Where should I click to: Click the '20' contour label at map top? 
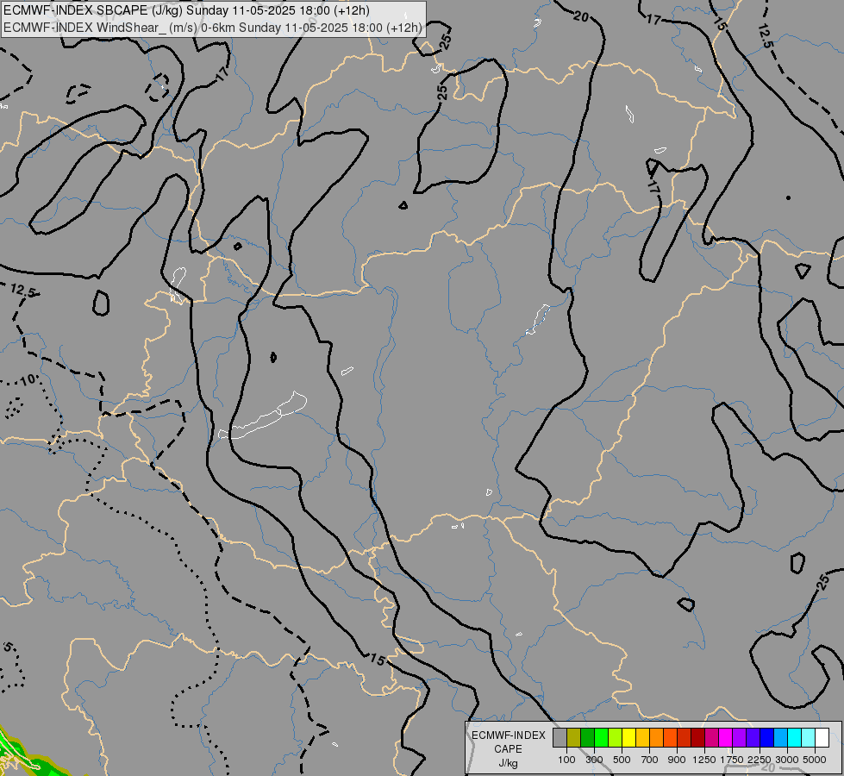coord(581,16)
